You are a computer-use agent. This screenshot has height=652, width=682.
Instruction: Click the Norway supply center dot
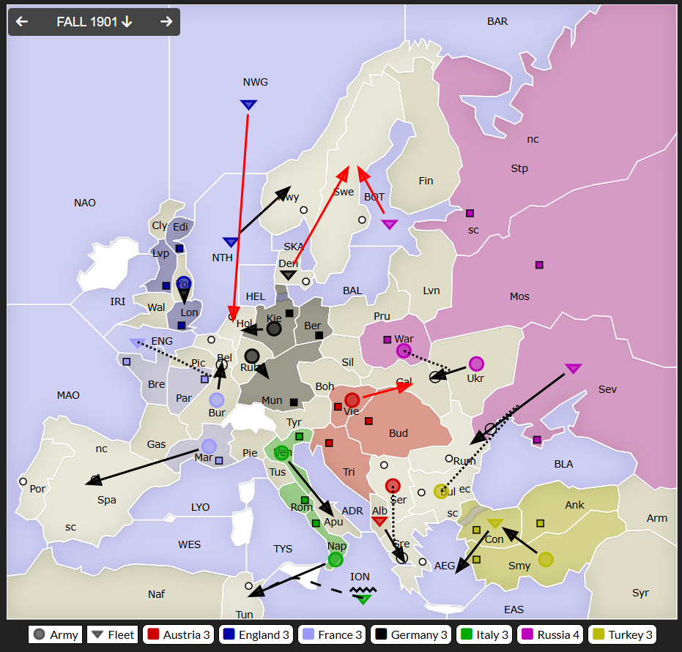pyautogui.click(x=303, y=210)
